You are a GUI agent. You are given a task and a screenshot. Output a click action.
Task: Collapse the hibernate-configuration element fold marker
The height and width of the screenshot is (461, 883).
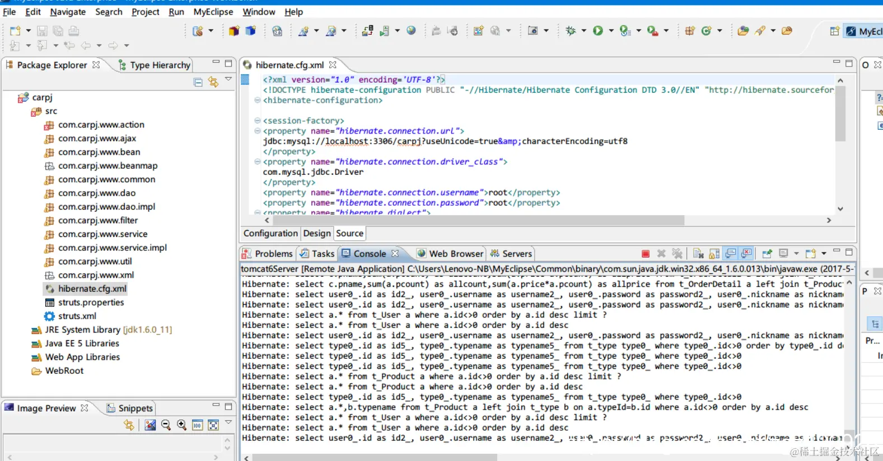pos(258,100)
